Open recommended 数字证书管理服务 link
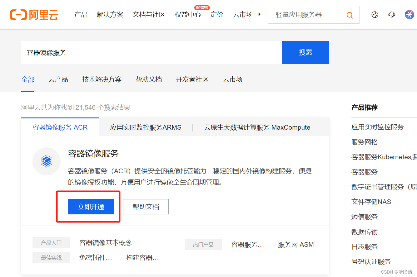417x277 pixels. [x=384, y=187]
